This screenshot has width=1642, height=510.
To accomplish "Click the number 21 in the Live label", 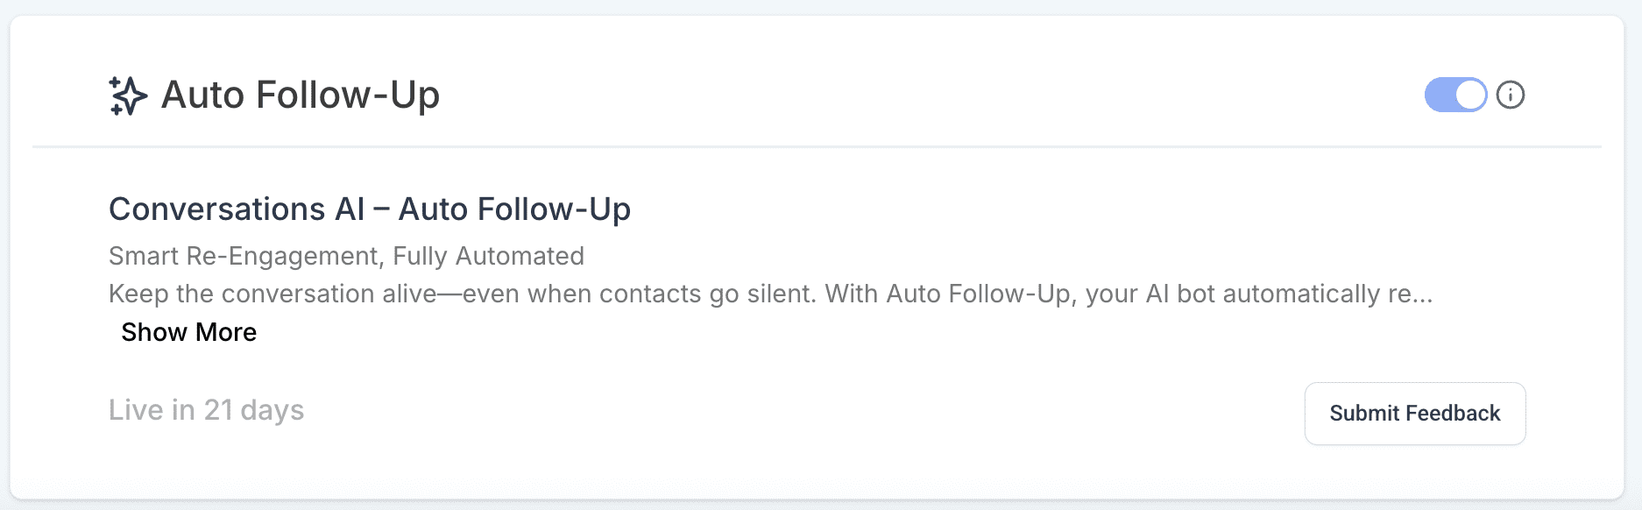I will pyautogui.click(x=218, y=410).
